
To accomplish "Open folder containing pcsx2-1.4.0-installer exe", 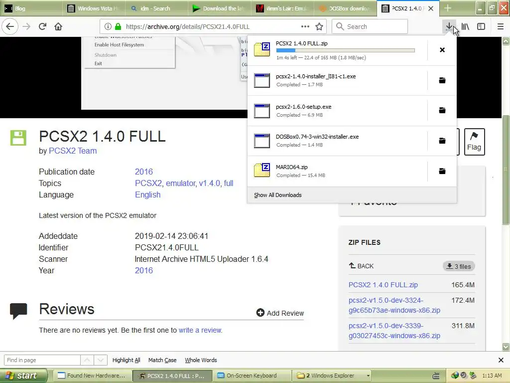I will pyautogui.click(x=442, y=80).
